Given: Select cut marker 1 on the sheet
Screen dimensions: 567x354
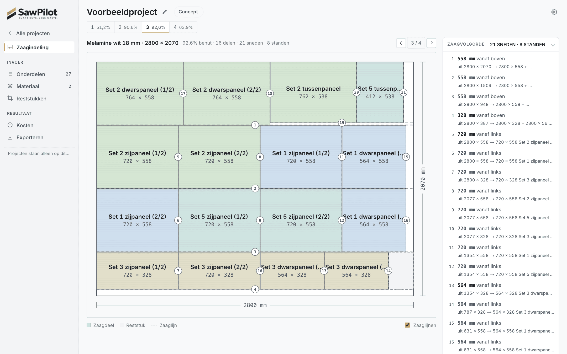Looking at the screenshot, I should coord(255,125).
